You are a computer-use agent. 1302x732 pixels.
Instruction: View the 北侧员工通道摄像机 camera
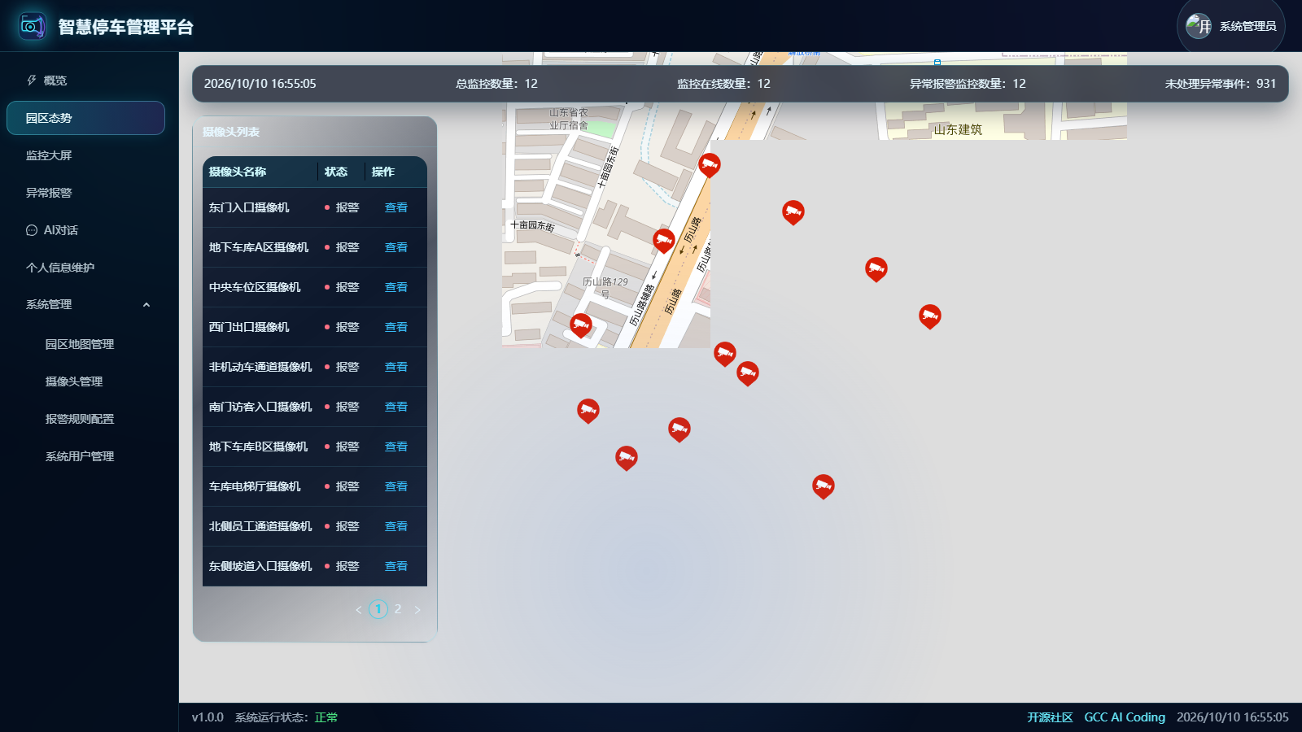point(396,526)
